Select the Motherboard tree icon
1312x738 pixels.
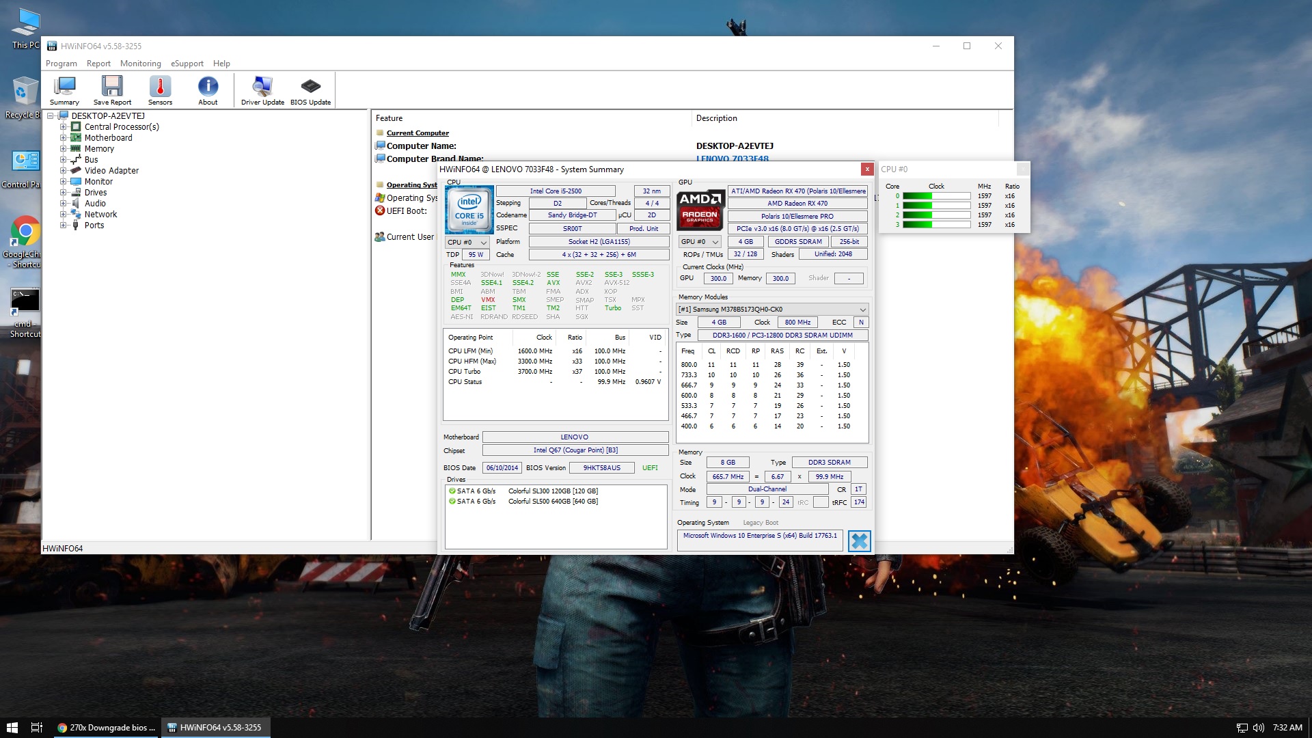[x=76, y=138]
